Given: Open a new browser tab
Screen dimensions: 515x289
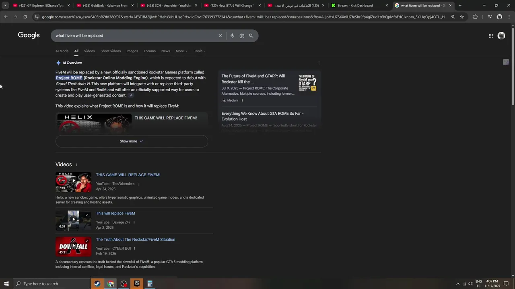Looking at the screenshot, I should click(x=460, y=6).
